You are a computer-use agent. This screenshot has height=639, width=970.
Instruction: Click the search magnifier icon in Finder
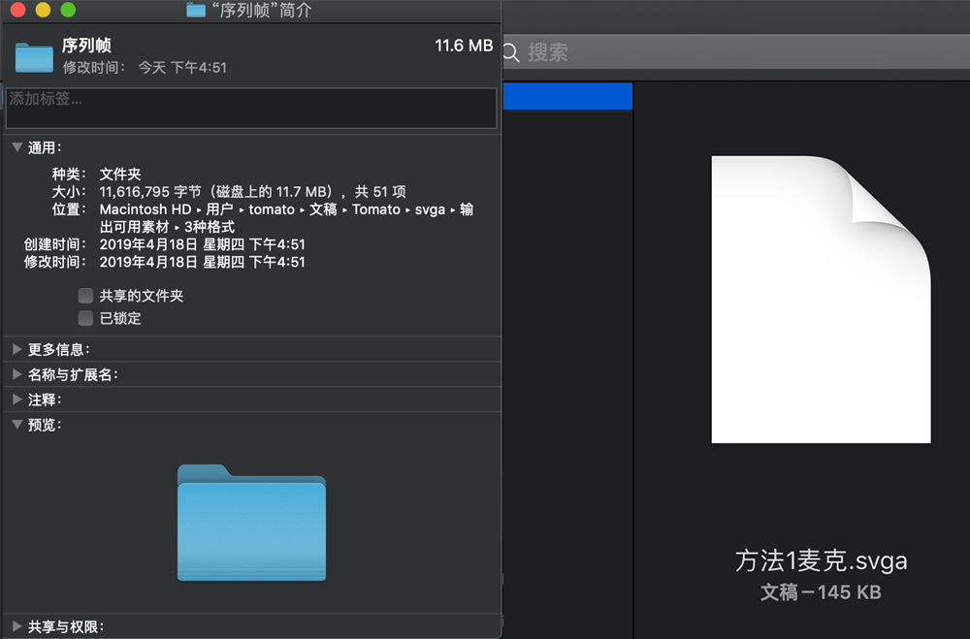tap(511, 52)
